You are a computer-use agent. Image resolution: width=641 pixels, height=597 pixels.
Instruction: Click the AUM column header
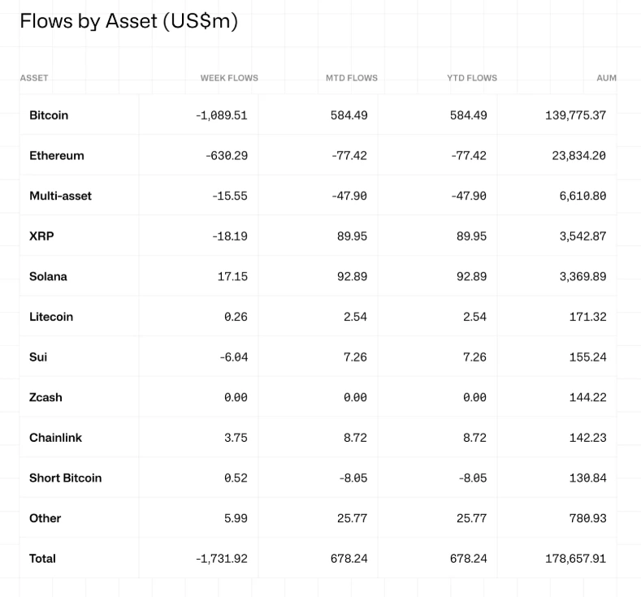click(x=606, y=78)
